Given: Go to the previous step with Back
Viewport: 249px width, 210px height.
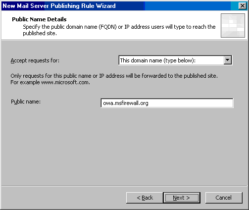Looking at the screenshot, I should [x=145, y=198].
